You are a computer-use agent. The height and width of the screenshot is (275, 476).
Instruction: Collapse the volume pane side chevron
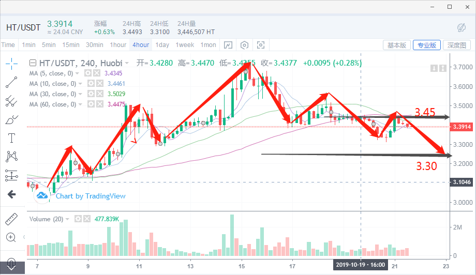[24, 237]
